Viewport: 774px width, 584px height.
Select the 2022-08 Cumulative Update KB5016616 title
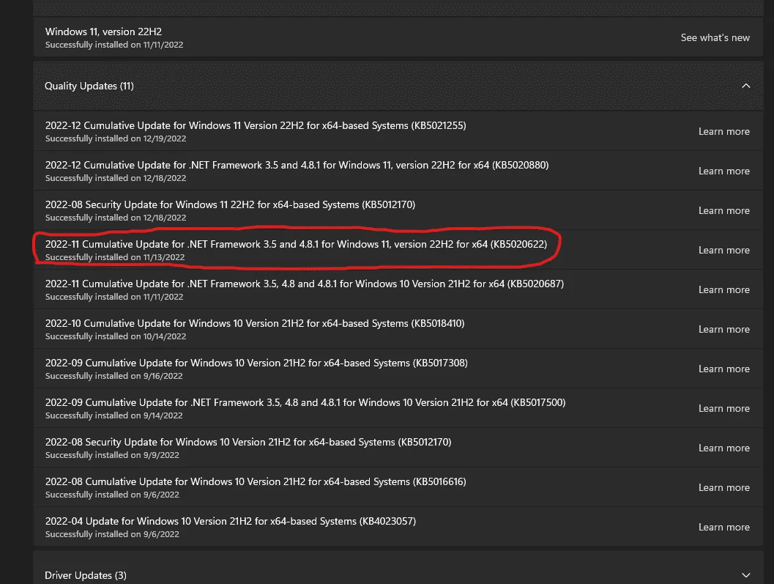coord(256,481)
